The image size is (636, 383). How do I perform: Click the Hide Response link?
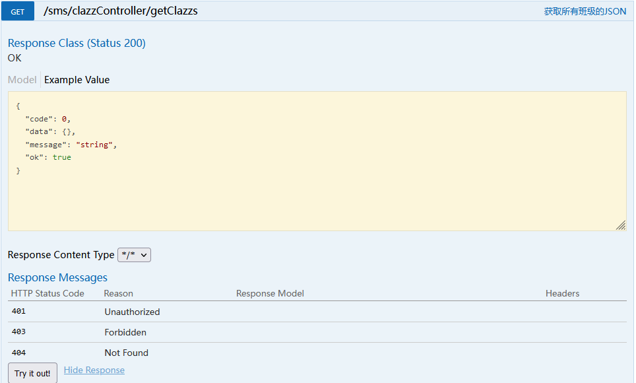click(x=94, y=370)
